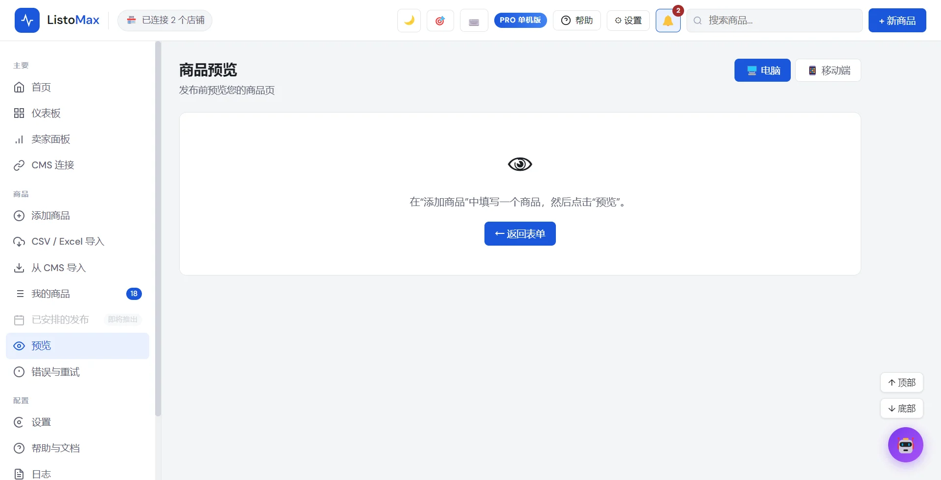Switch preview to 移动端 view

(x=828, y=70)
